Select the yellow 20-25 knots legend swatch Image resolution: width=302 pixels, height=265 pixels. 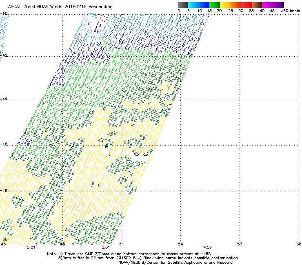225,5
